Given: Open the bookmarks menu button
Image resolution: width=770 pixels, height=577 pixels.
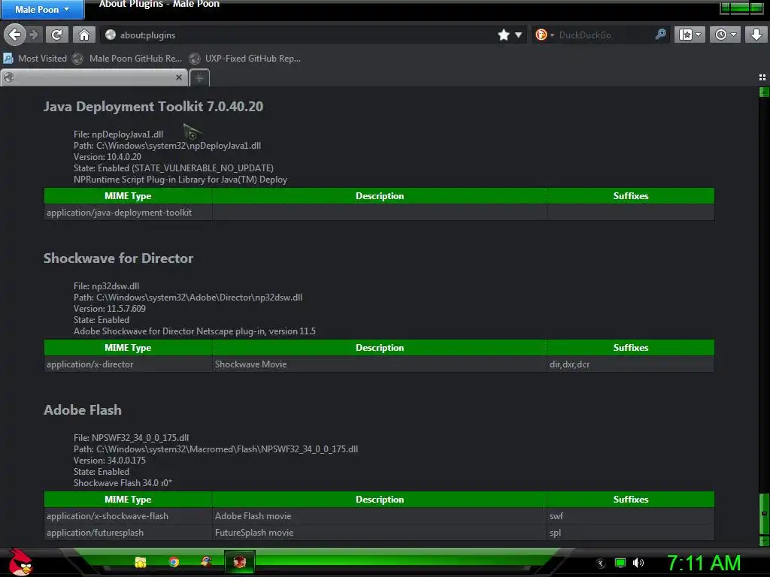Looking at the screenshot, I should pos(690,35).
